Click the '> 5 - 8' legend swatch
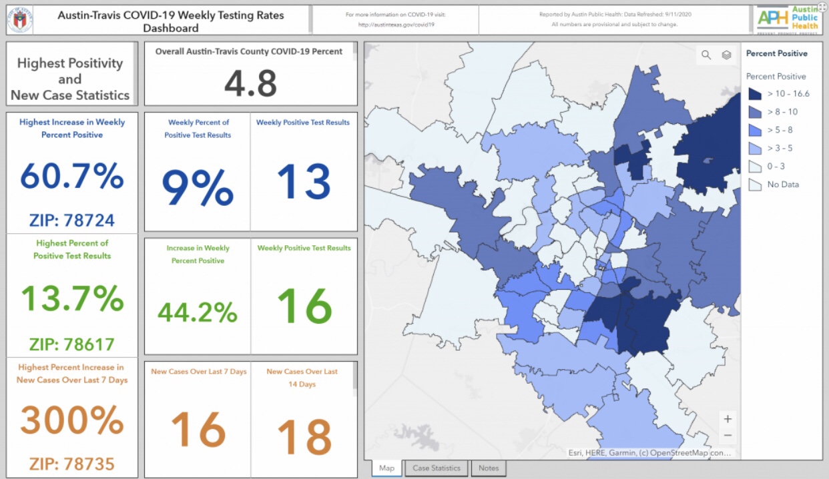829x479 pixels. pos(754,130)
